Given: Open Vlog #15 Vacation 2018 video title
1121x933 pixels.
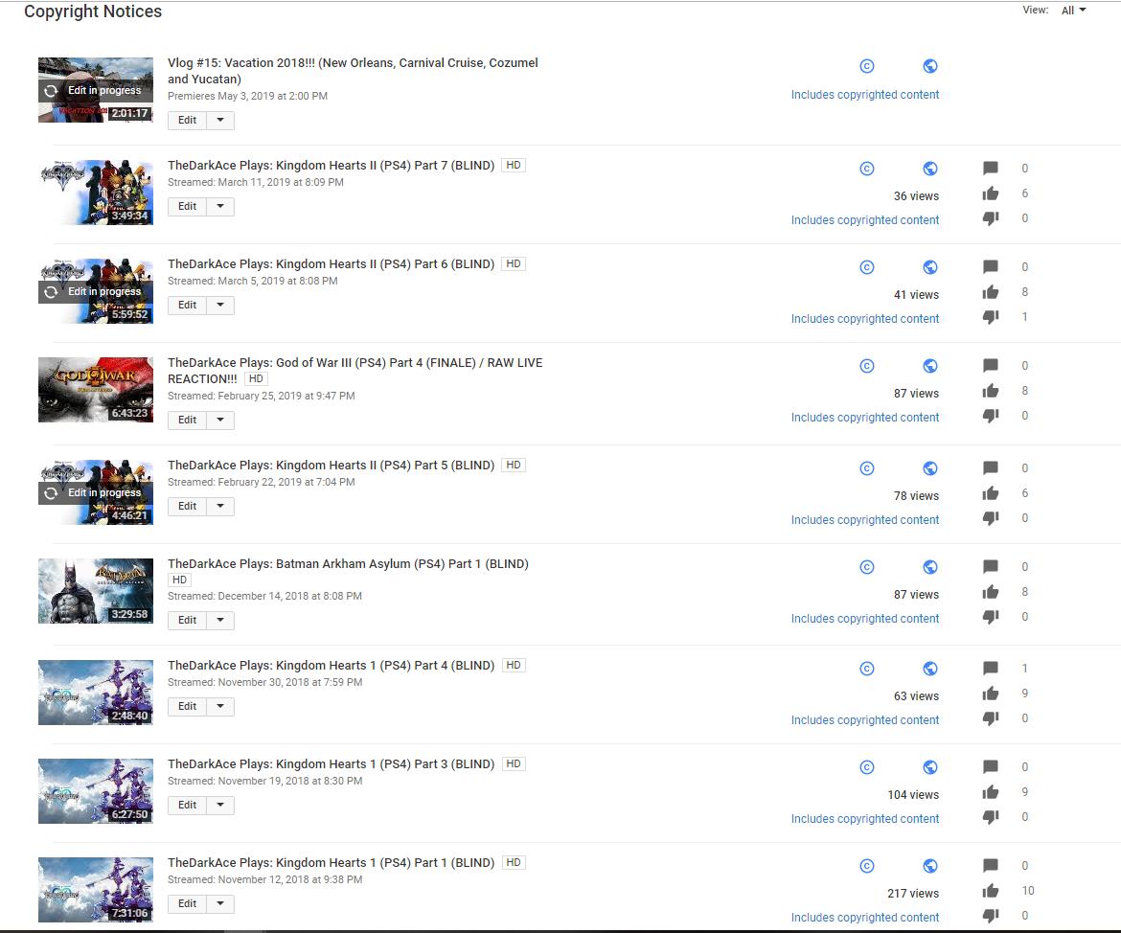Looking at the screenshot, I should 354,71.
